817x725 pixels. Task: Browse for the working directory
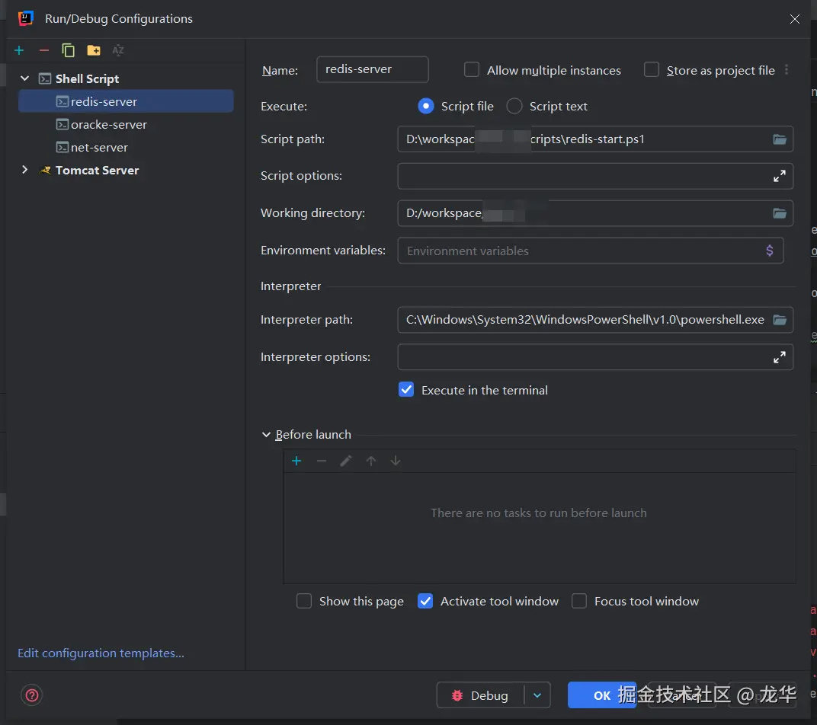click(x=780, y=213)
